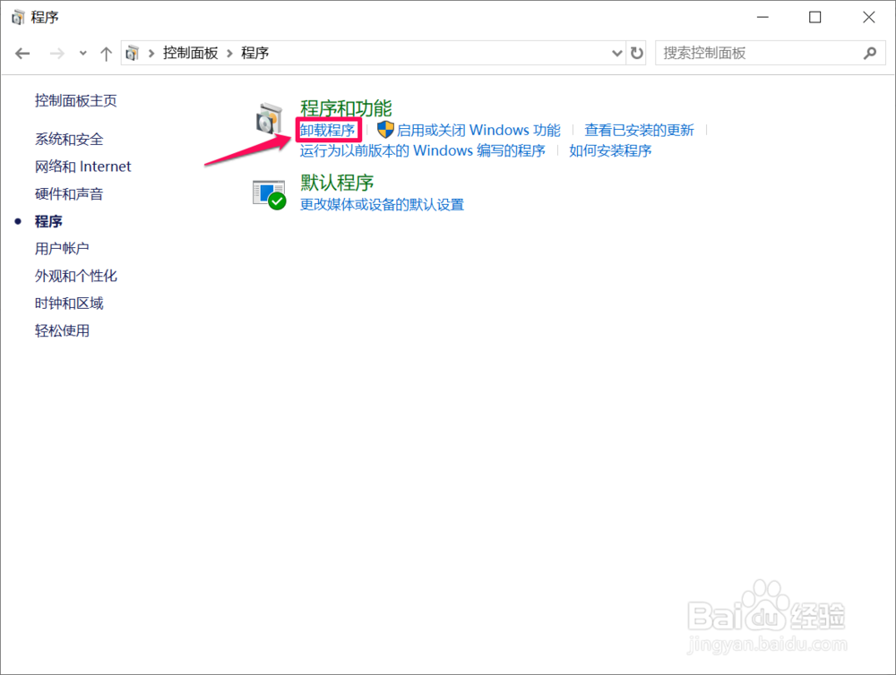Click the back arrow navigation icon
This screenshot has width=896, height=675.
[x=22, y=53]
